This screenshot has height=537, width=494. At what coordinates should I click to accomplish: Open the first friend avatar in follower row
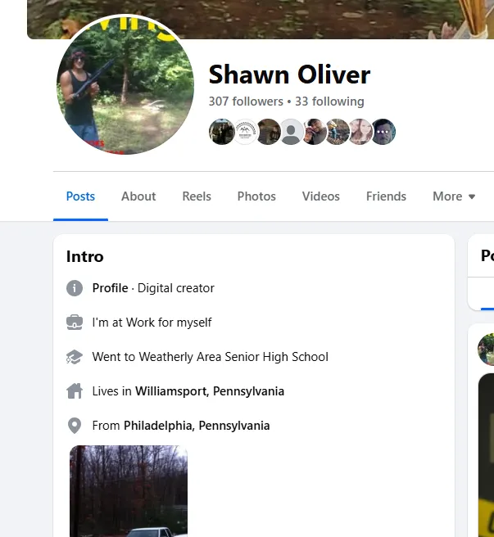[221, 132]
